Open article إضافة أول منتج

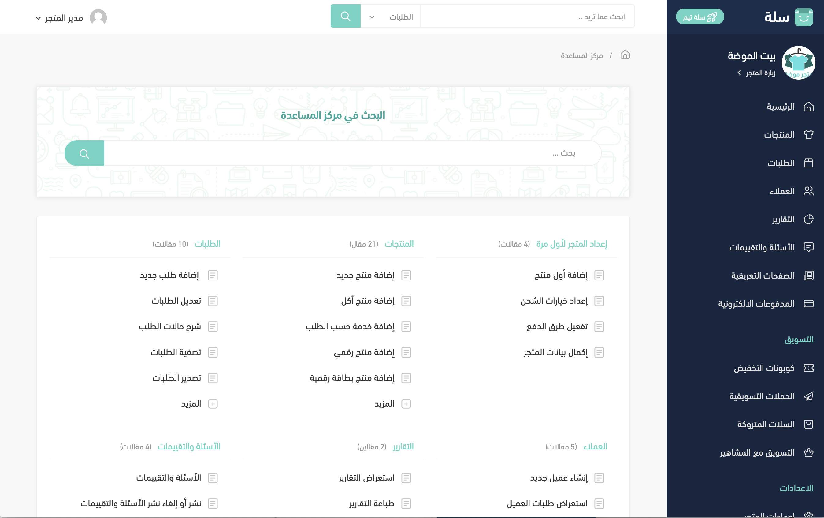point(561,276)
